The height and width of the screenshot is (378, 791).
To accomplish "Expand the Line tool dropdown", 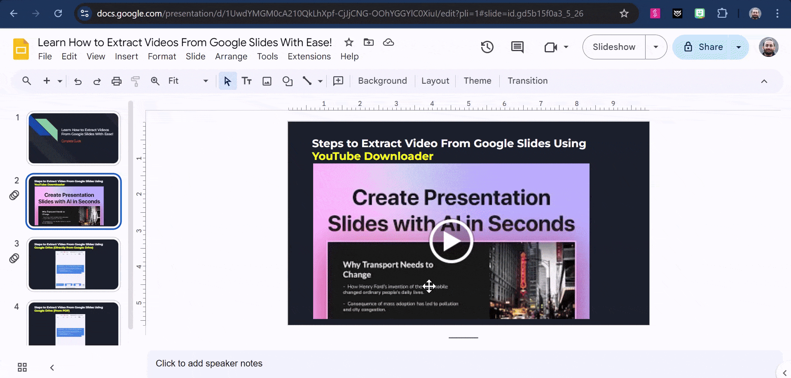I will (320, 81).
